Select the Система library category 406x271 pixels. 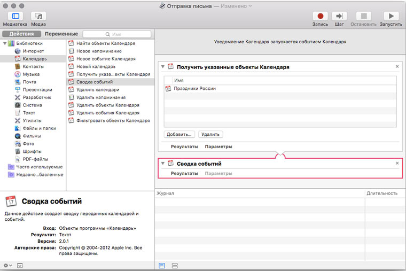click(32, 105)
